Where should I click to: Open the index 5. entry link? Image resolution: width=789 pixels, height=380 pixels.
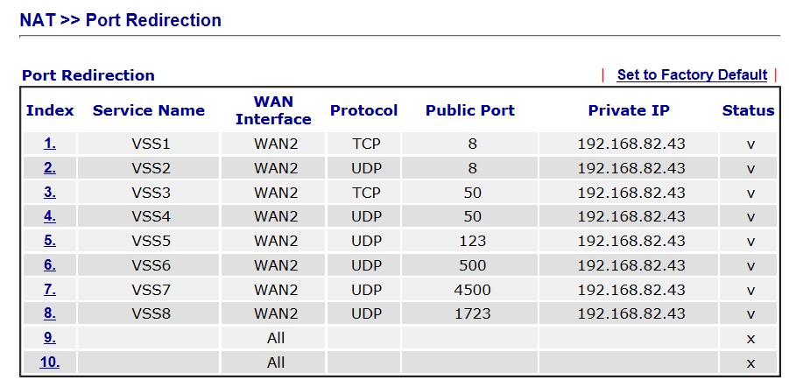tap(50, 241)
